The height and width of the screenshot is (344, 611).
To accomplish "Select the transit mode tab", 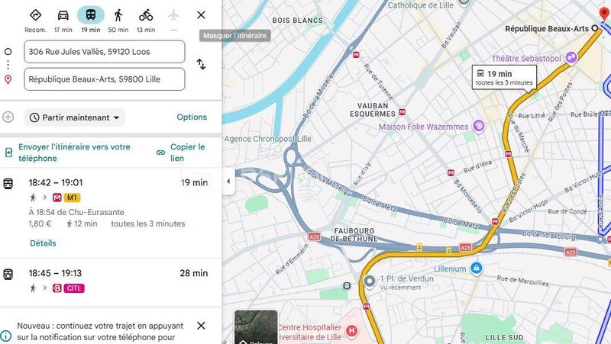I will [91, 15].
